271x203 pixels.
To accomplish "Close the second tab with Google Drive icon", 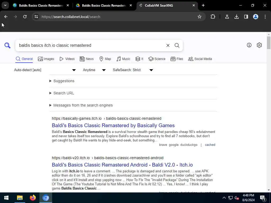I will tap(131, 5).
